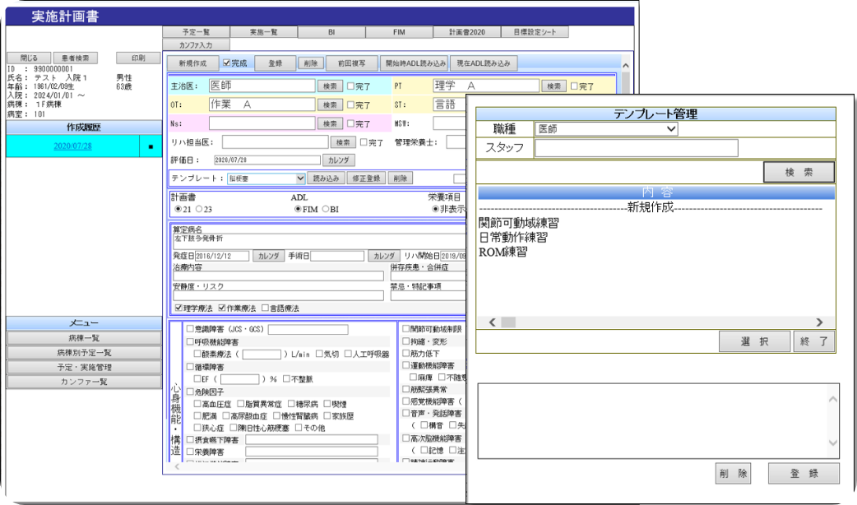Uncheck the 完成 checkbox in the toolbar
Viewport: 857px width, 505px height.
[226, 63]
